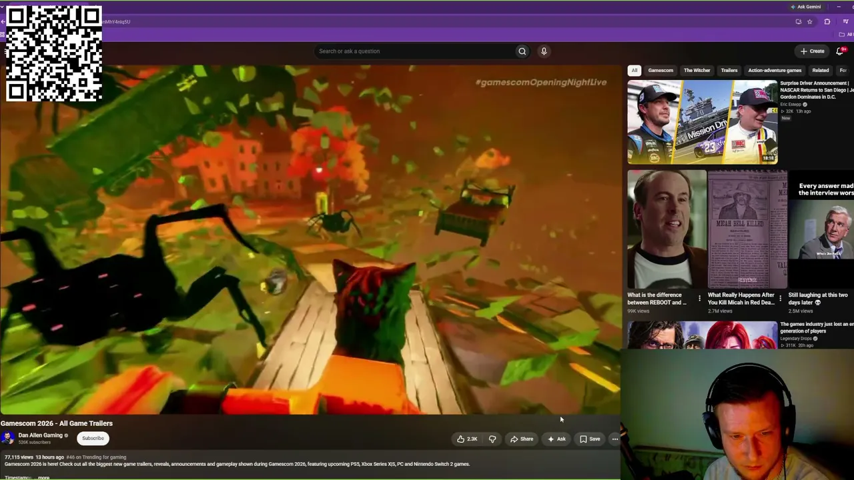Click the '526K subscribers' text
The height and width of the screenshot is (480, 854).
pos(34,443)
